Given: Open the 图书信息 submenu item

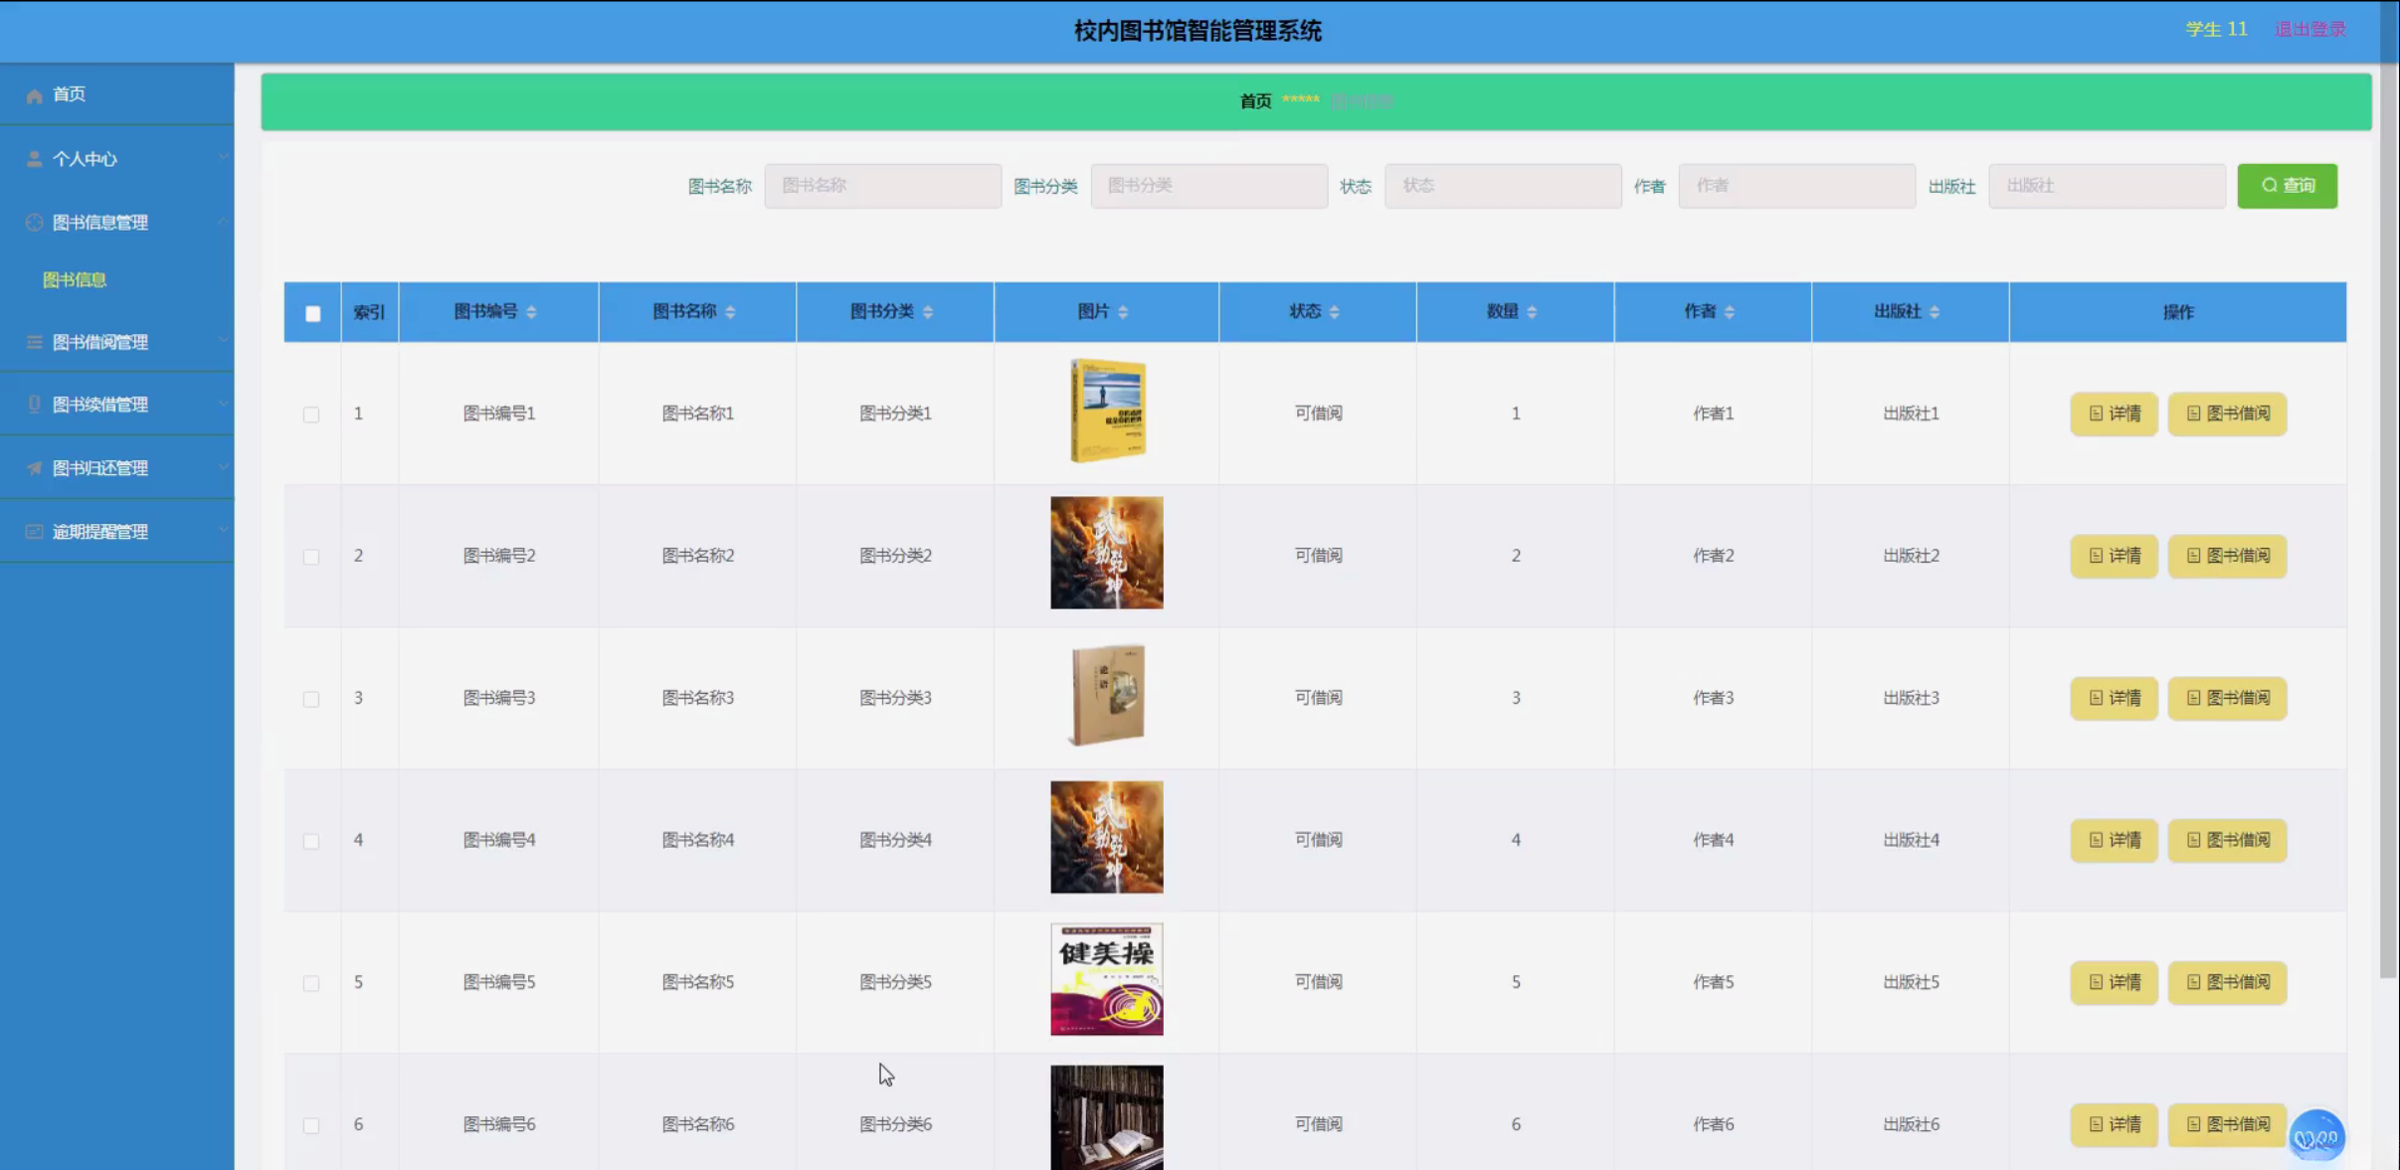Looking at the screenshot, I should tap(75, 279).
